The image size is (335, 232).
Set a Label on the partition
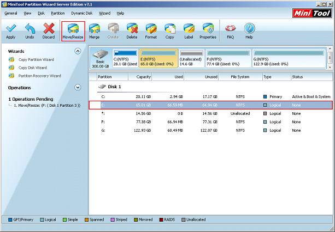tap(189, 31)
